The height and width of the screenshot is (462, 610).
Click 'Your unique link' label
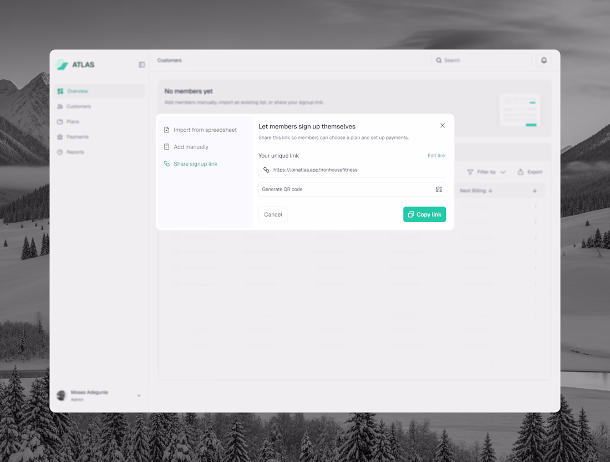click(278, 156)
